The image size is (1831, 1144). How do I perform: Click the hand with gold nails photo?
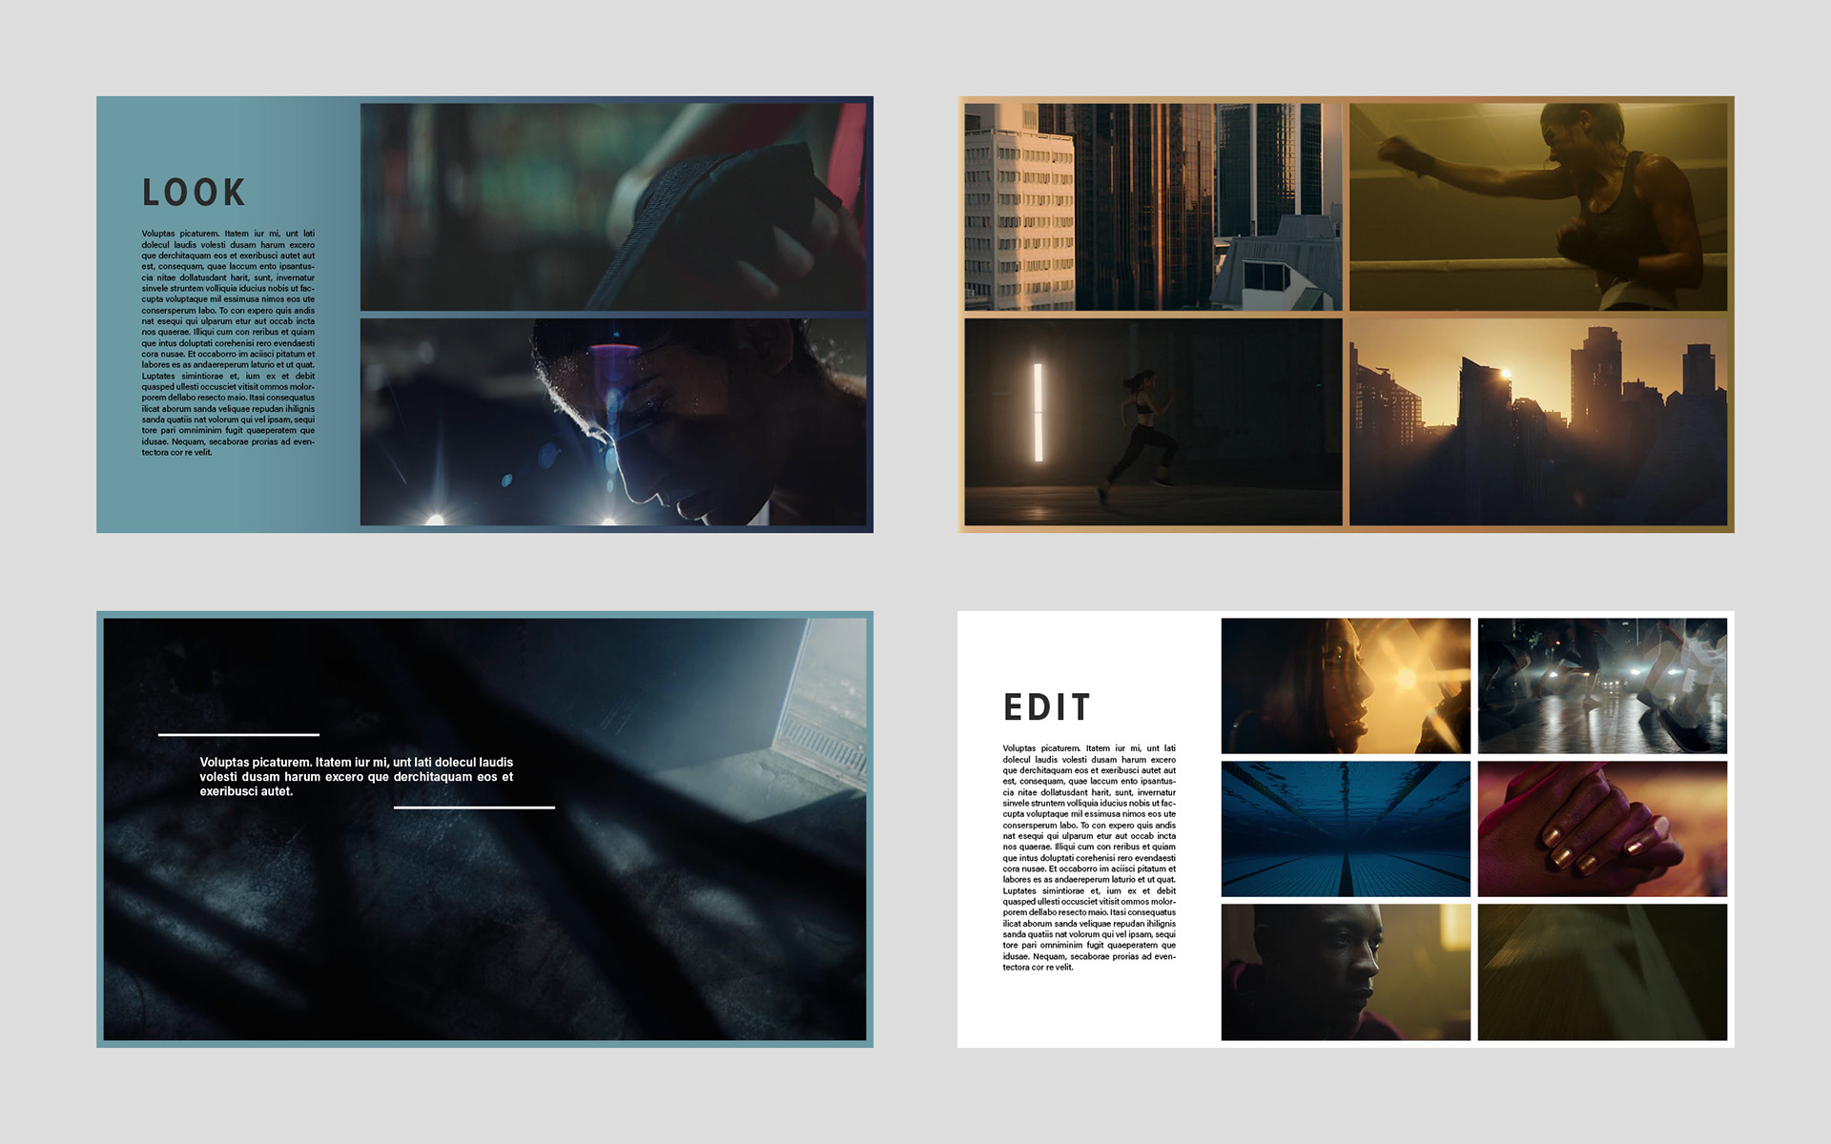tap(1601, 828)
